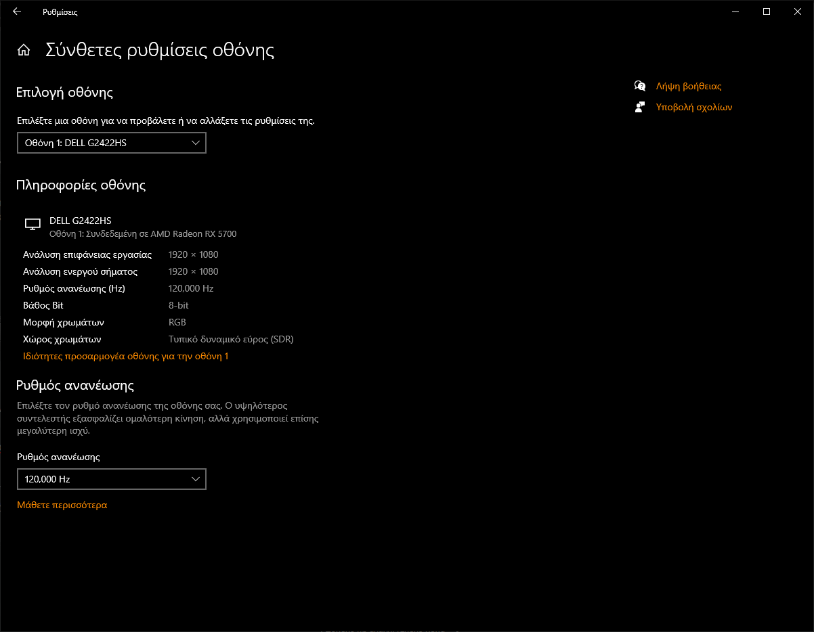Open Settings home via house icon
814x632 pixels.
click(x=24, y=50)
